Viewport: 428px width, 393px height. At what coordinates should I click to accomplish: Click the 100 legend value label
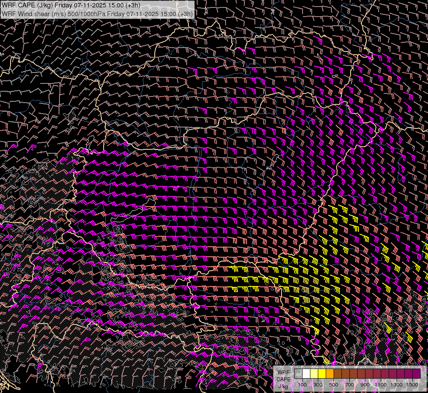(x=302, y=385)
